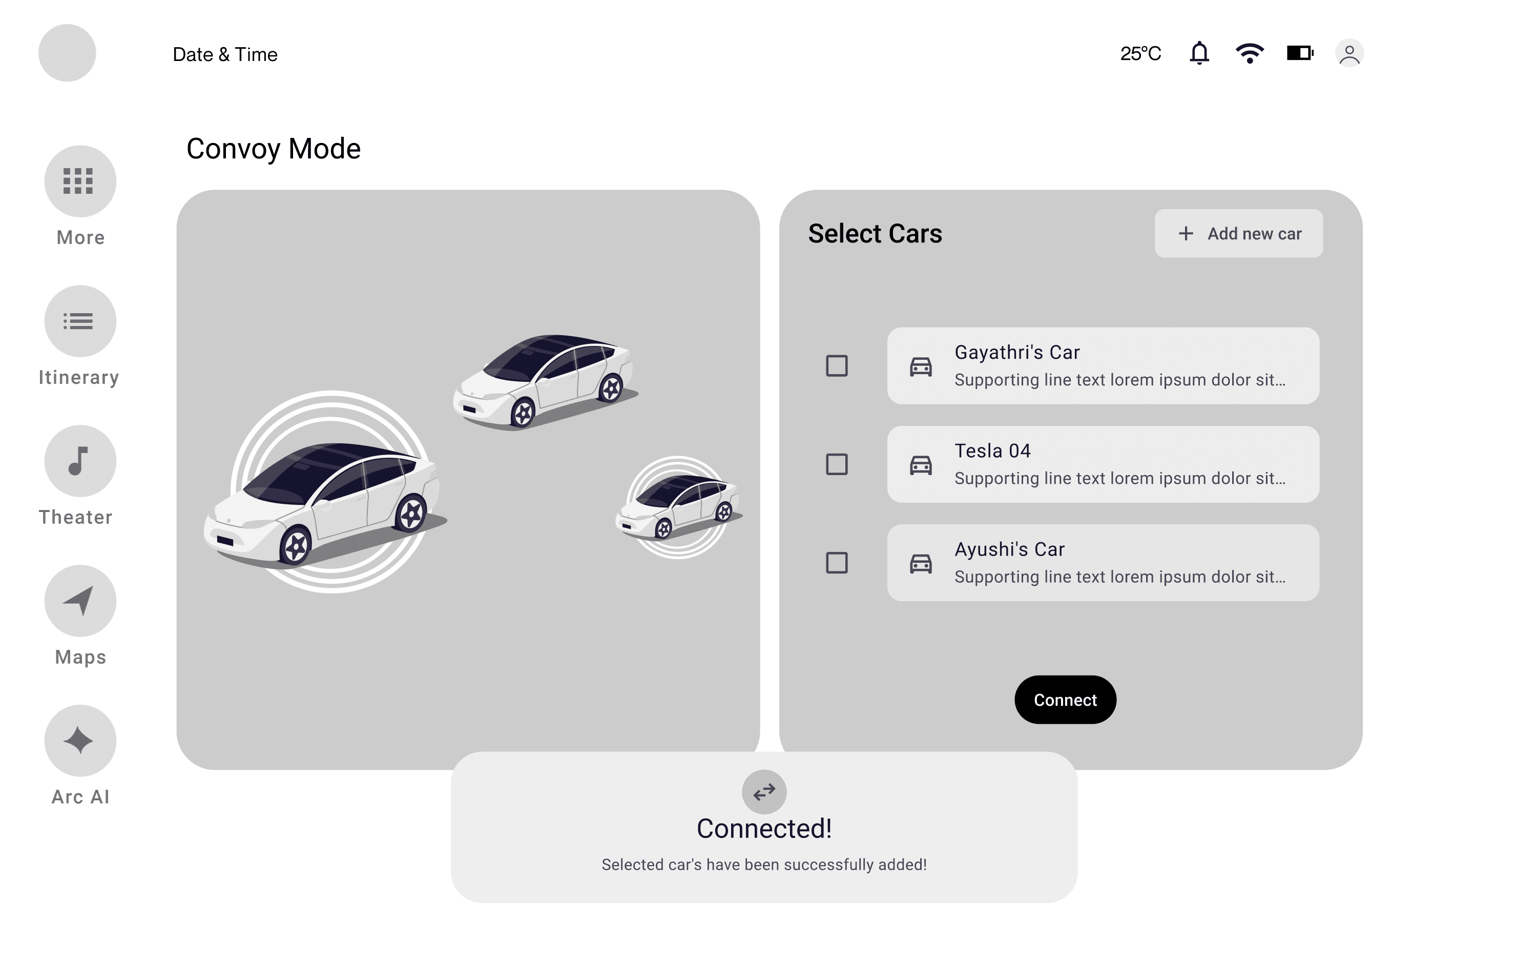Launch Theater music note icon

click(x=80, y=461)
